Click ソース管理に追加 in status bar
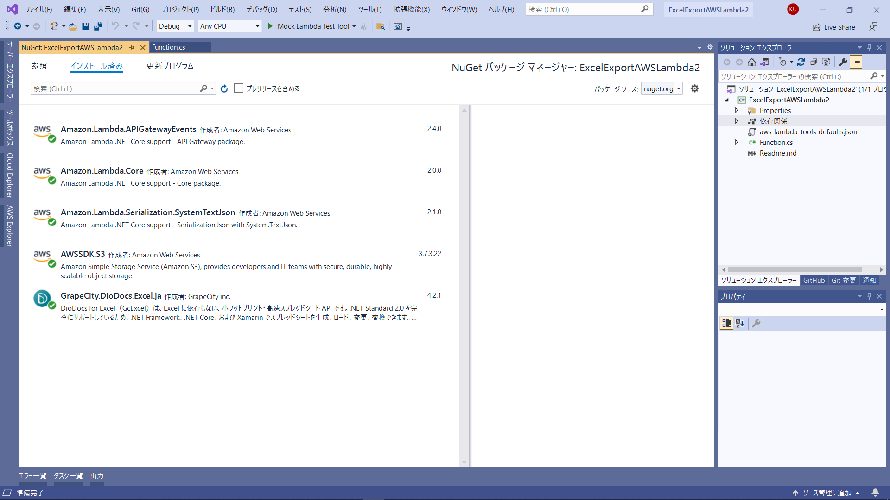890x500 pixels. click(x=827, y=493)
